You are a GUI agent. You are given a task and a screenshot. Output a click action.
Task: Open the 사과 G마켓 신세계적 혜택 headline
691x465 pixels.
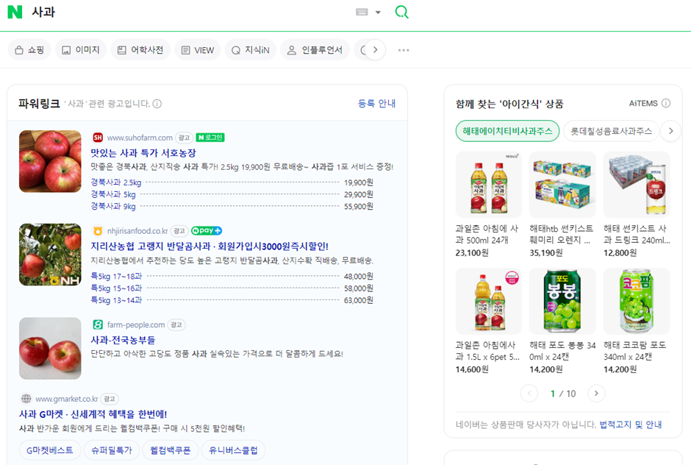coord(93,413)
